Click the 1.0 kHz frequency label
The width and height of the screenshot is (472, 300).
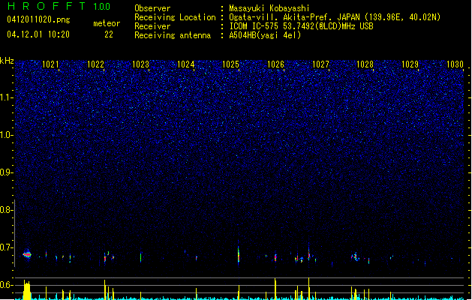[x=6, y=135]
